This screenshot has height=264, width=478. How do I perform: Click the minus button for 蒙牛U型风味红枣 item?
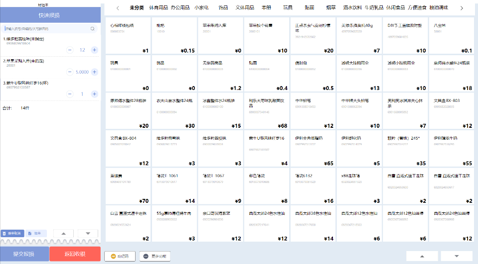tap(70, 94)
